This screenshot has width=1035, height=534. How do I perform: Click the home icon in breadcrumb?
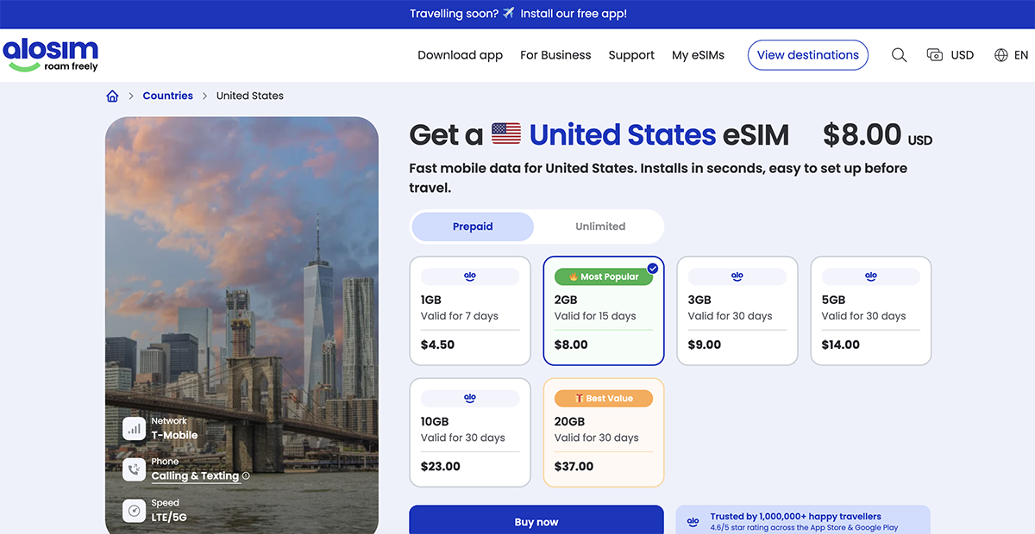[x=112, y=96]
